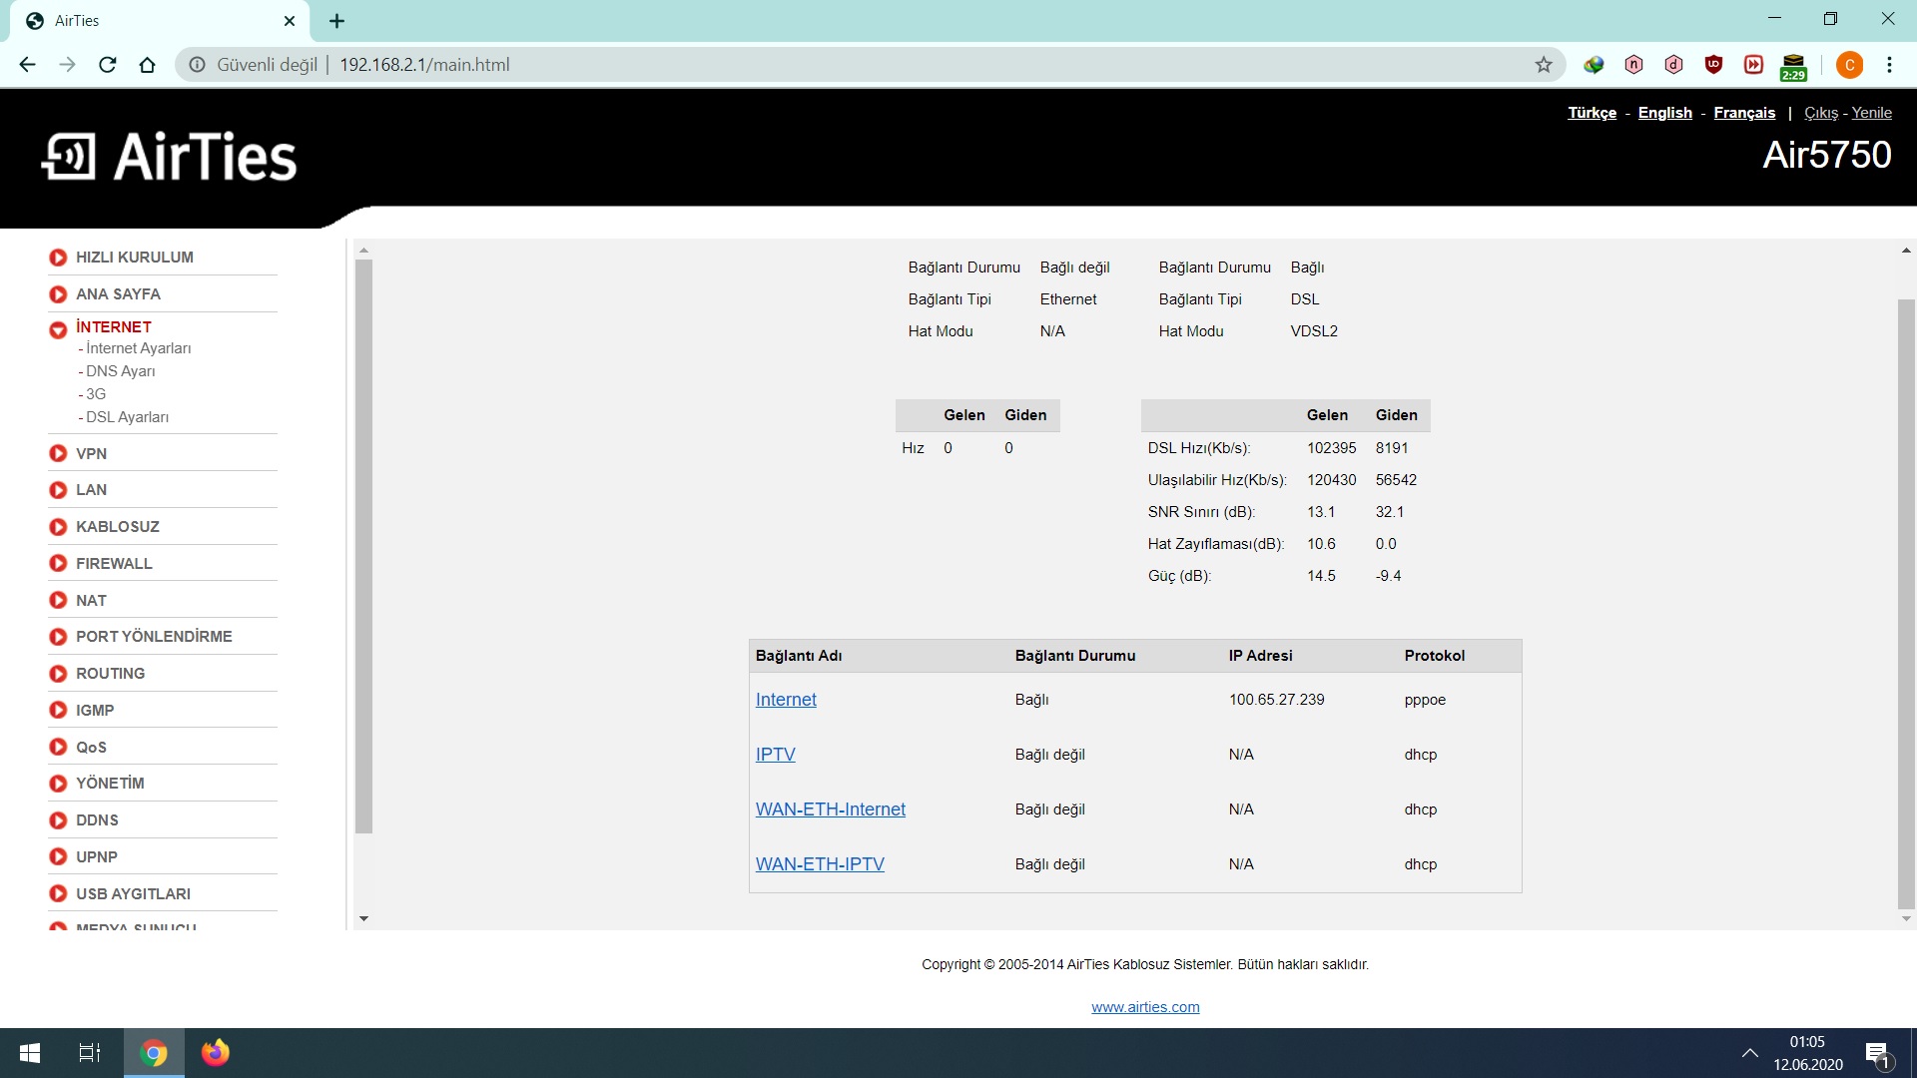Click the browser forward arrow
Viewport: 1917px width, 1078px height.
point(67,65)
